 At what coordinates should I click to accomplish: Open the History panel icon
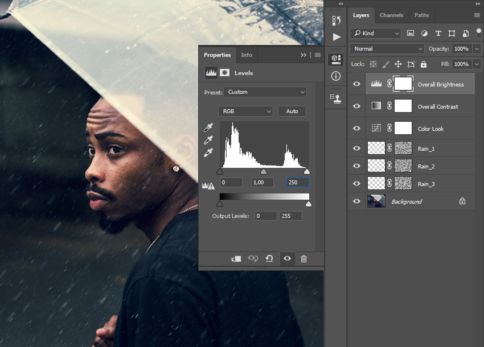[x=336, y=20]
